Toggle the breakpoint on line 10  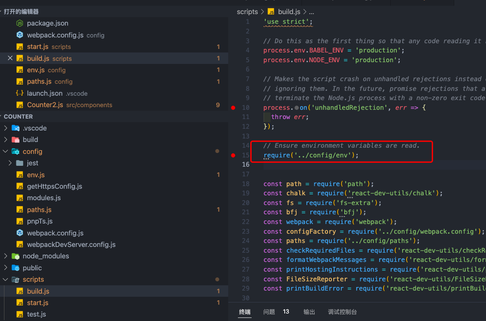[233, 107]
